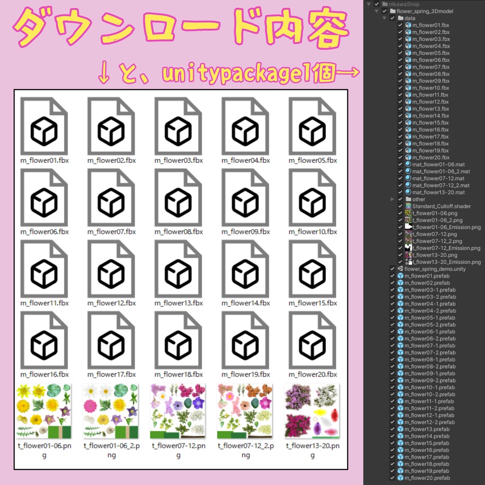Select the prefab icon beside m_flower01.prefab
The width and height of the screenshot is (485, 485).
click(402, 276)
